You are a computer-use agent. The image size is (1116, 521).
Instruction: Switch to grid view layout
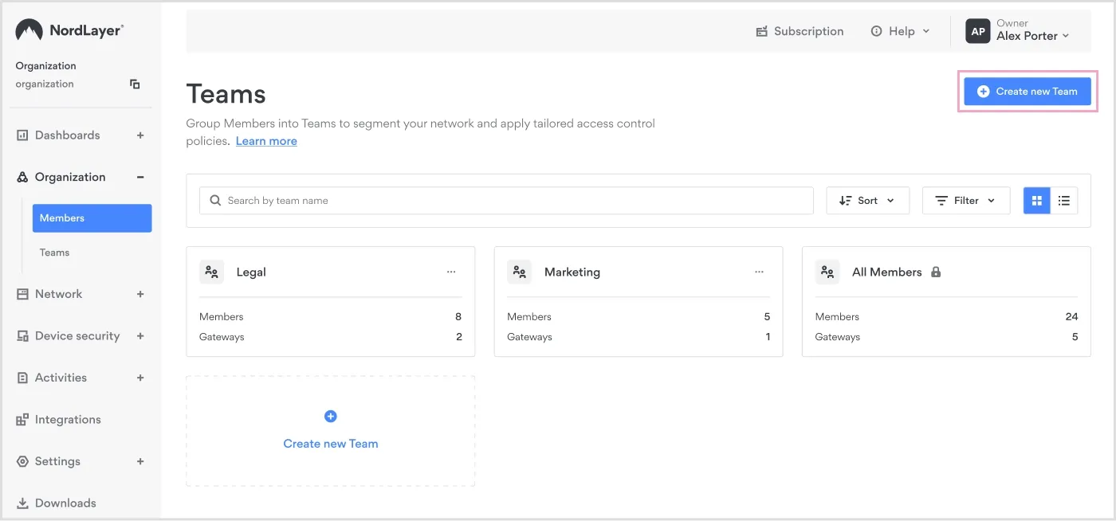[x=1036, y=200]
